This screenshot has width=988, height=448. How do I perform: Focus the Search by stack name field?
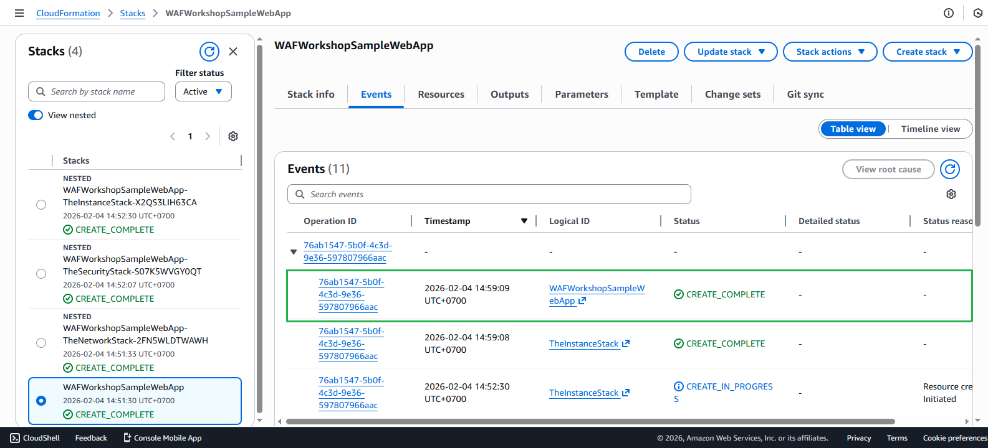tap(97, 91)
